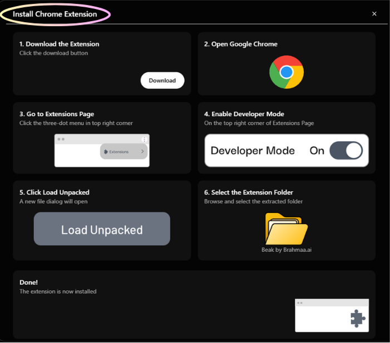Viewport: 390px width, 343px height.
Task: Click the '1. Download the Extension' heading
Action: tap(59, 44)
